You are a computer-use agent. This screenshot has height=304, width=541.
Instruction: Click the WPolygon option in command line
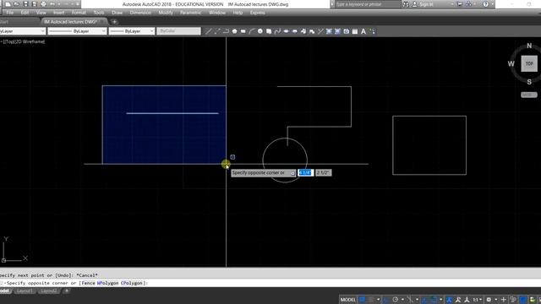107,283
